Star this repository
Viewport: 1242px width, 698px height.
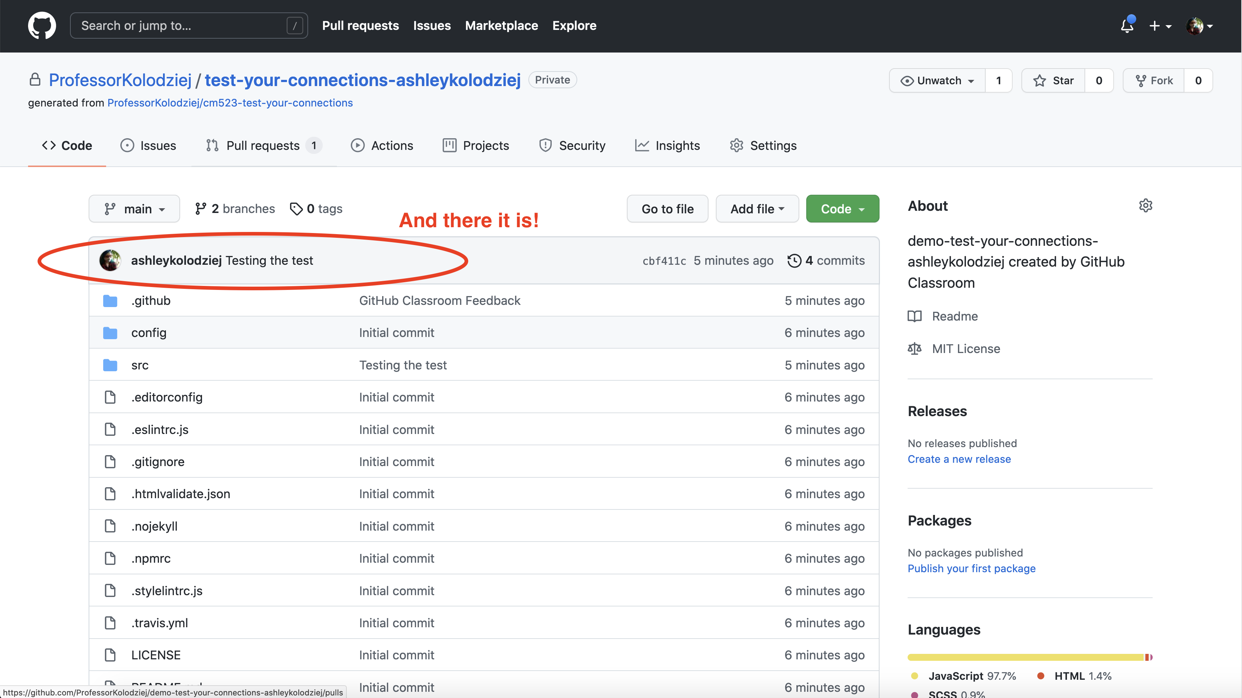pos(1053,81)
